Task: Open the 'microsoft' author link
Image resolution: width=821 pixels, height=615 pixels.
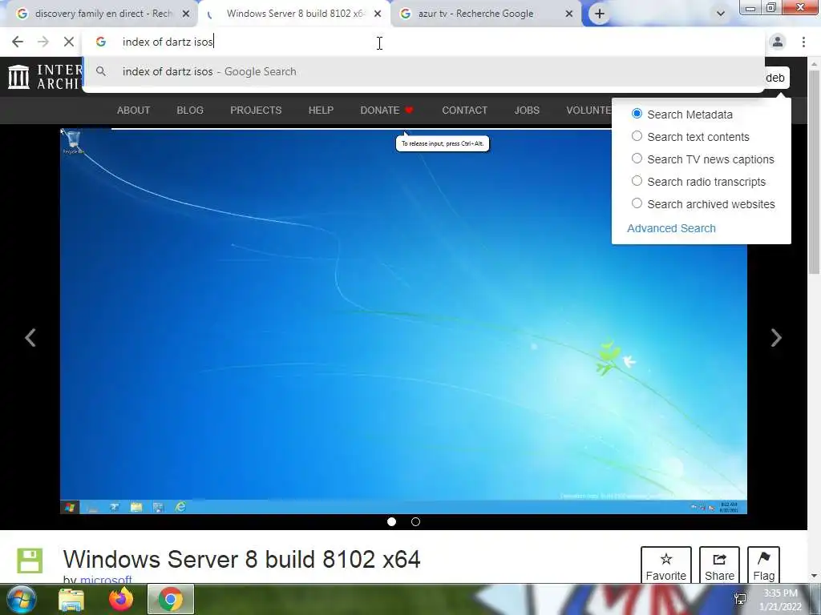Action: 106,580
